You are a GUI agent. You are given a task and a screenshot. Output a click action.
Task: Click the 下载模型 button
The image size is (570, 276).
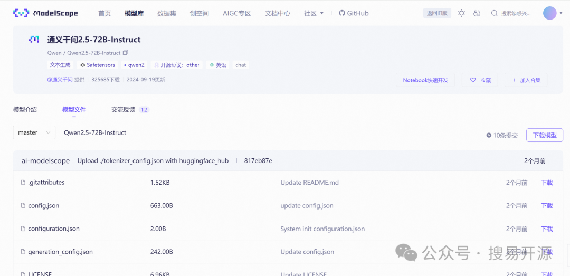[x=545, y=135]
